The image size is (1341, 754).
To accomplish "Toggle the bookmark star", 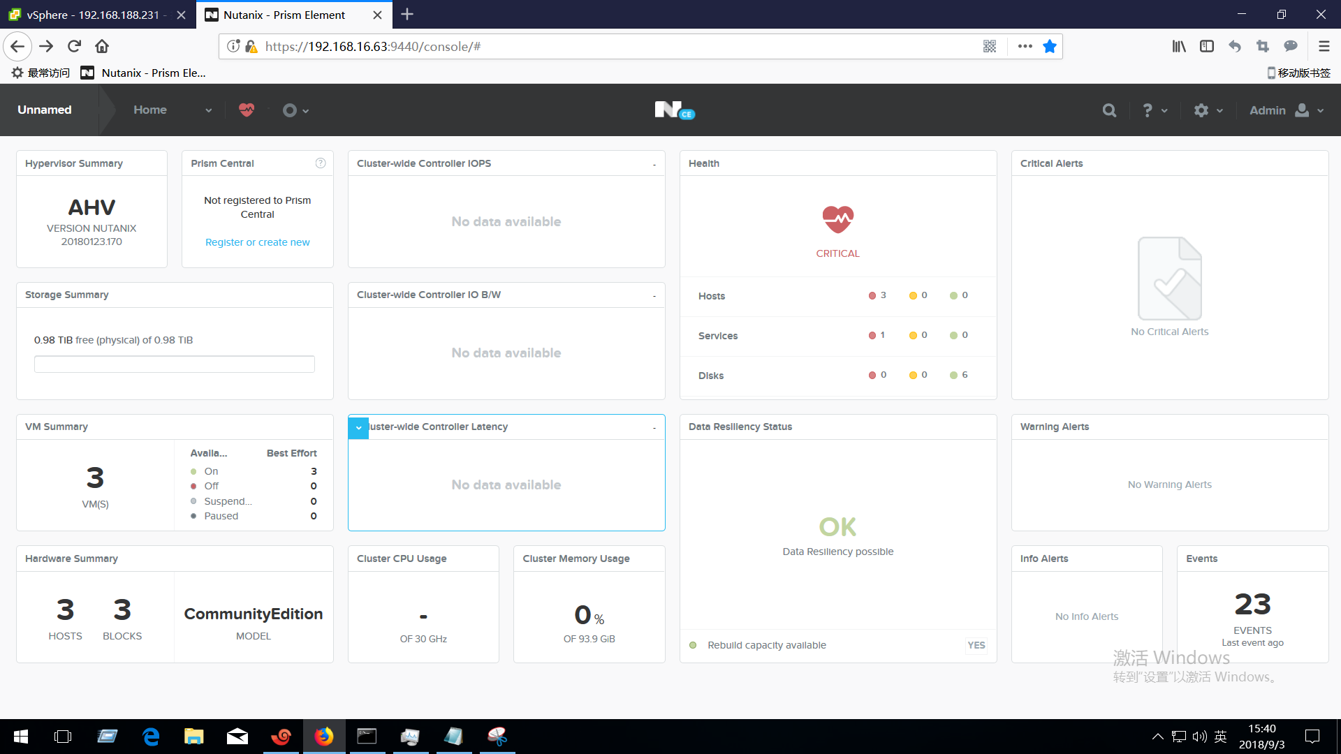I will coord(1049,46).
